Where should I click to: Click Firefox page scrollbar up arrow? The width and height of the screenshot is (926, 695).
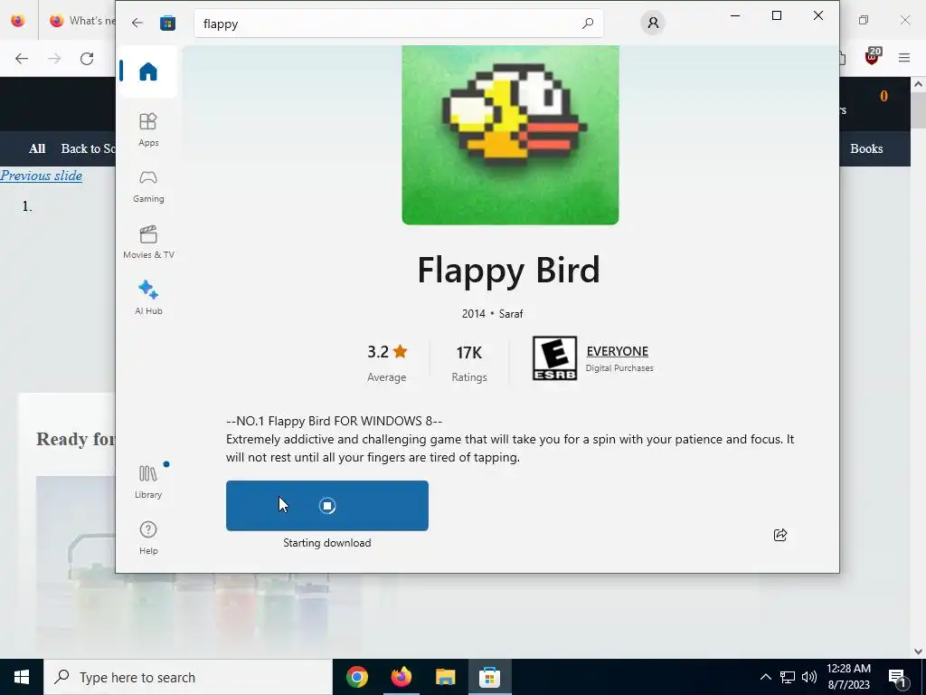(x=919, y=84)
